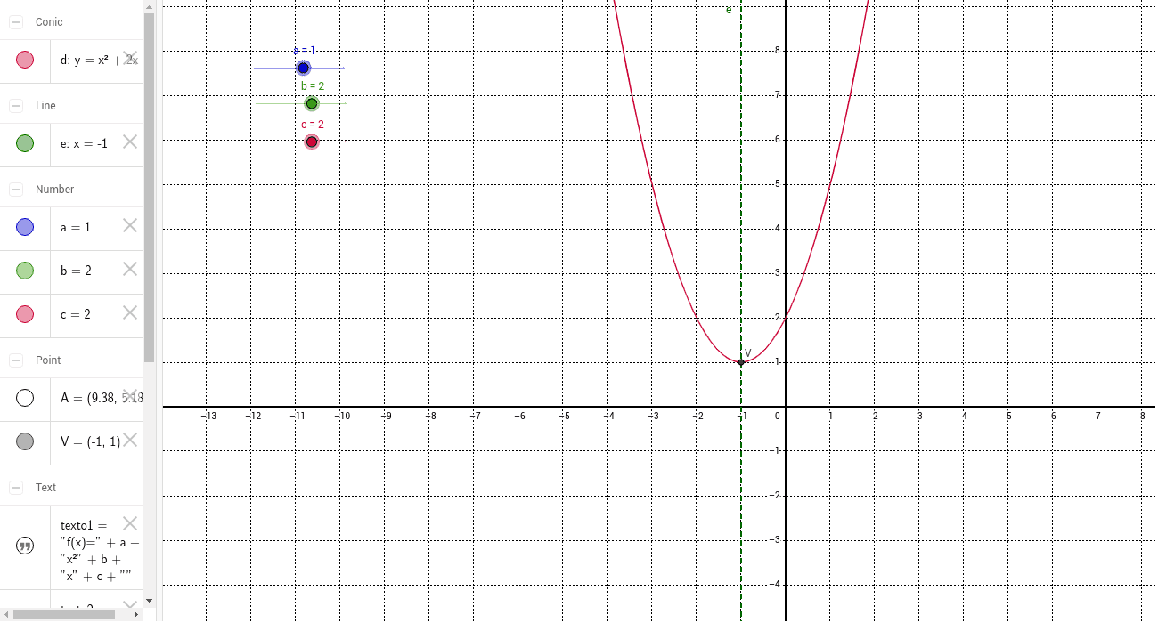Click vertex point V on the parabola
Viewport: 1158px width, 623px height.
point(741,361)
